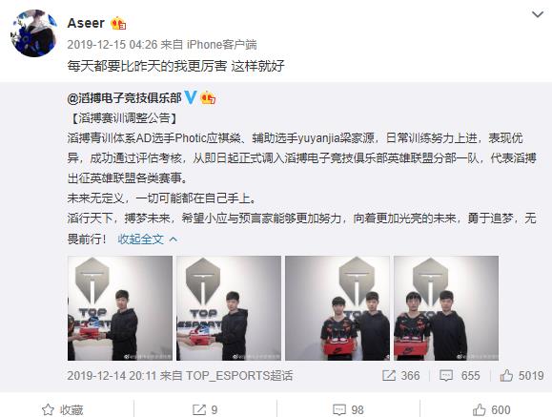Screen dimensions: 552x417
Task: Click the original post's repost icon 366
Action: [x=400, y=375]
